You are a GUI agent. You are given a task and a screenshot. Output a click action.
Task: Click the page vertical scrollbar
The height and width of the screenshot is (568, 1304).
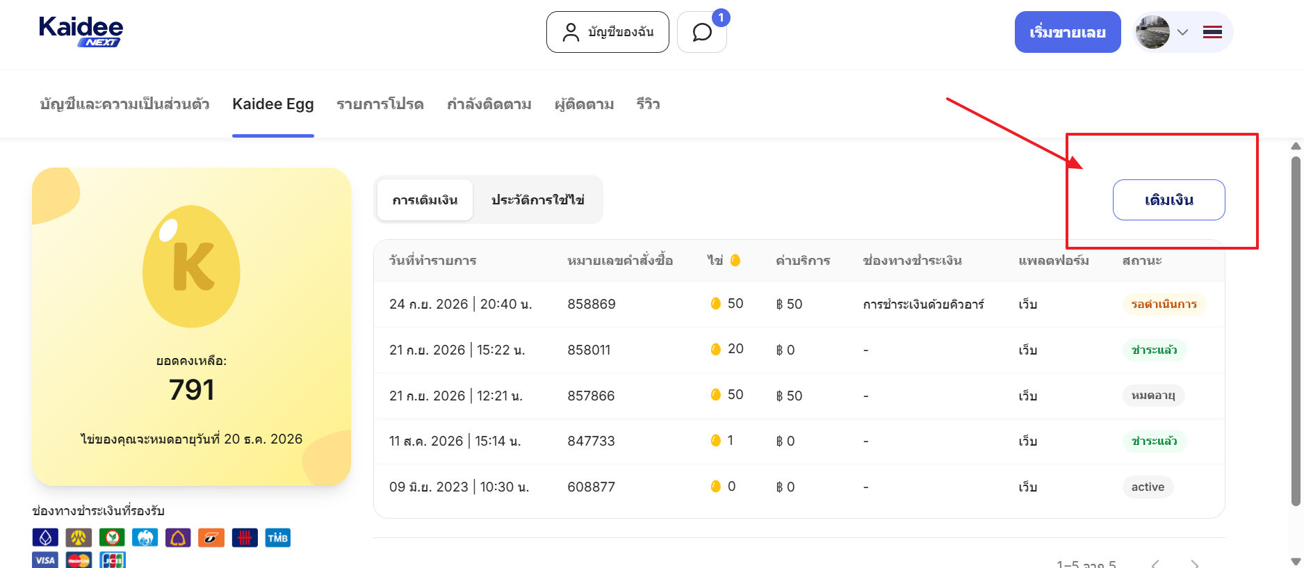click(x=1296, y=330)
